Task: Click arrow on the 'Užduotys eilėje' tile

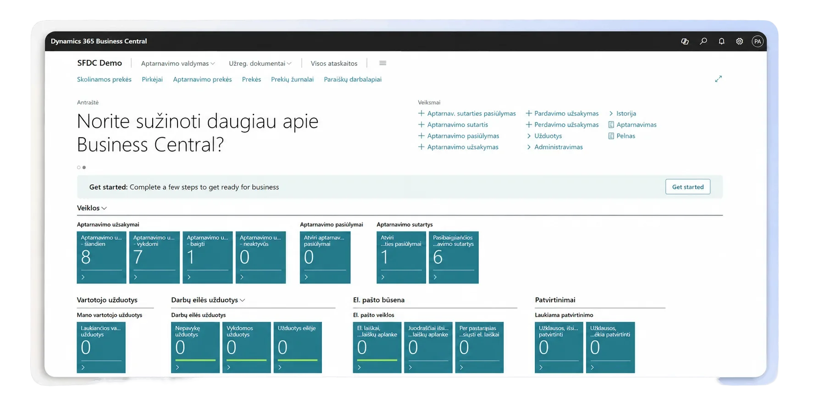Action: pyautogui.click(x=280, y=367)
